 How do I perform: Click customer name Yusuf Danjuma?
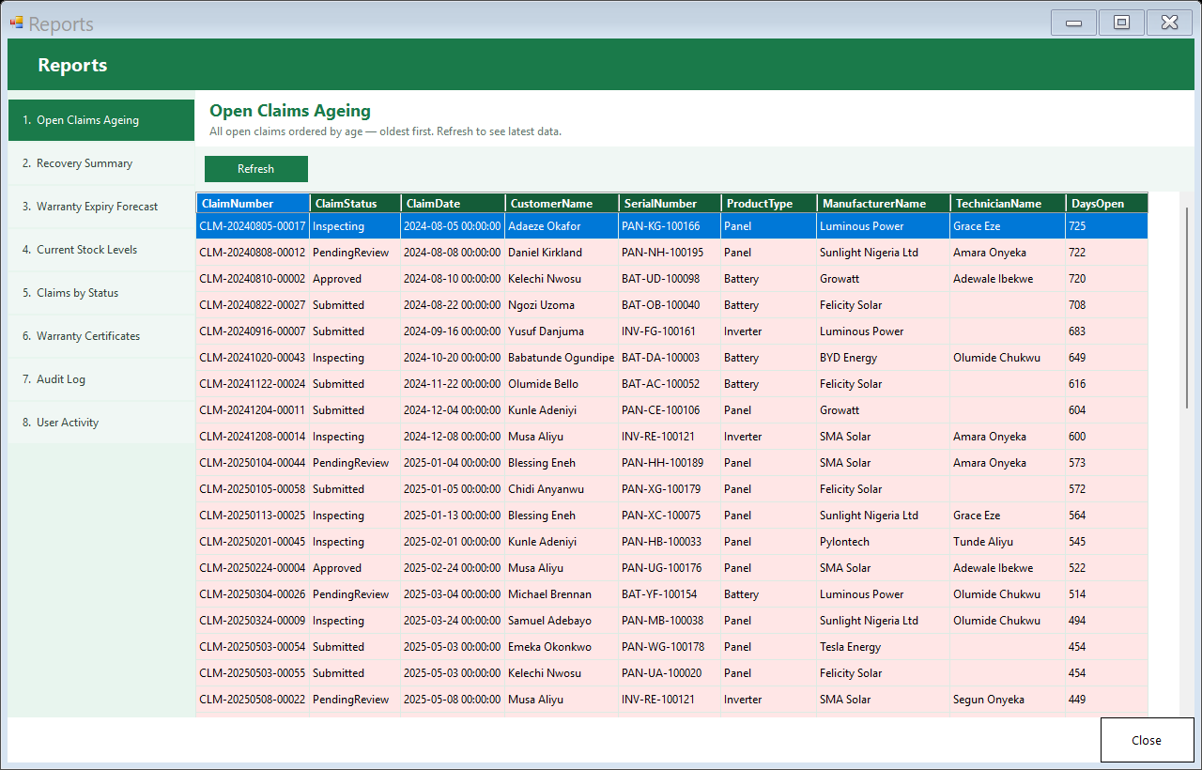(562, 331)
